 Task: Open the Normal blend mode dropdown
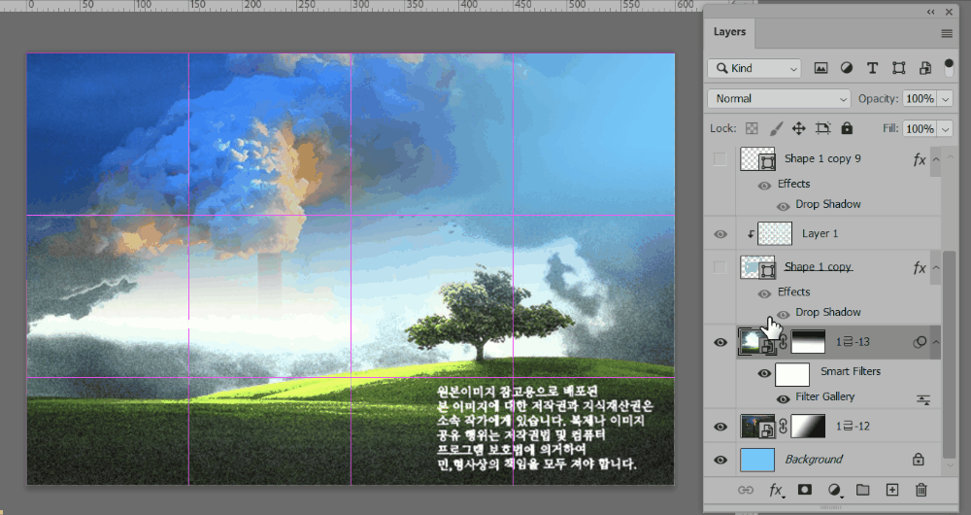coord(779,98)
